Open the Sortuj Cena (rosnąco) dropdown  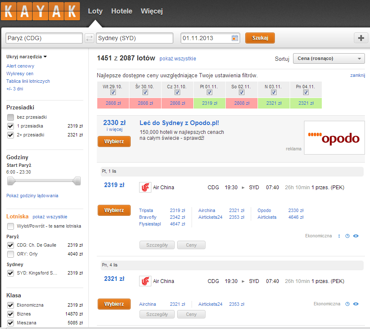pos(329,58)
